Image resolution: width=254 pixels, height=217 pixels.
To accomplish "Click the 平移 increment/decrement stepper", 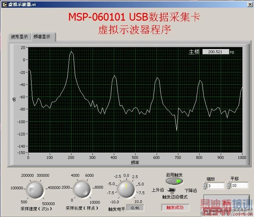I will 228,185.
